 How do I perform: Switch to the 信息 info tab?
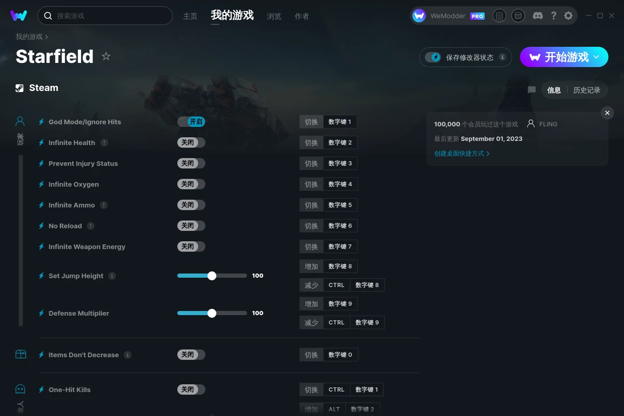click(x=554, y=90)
